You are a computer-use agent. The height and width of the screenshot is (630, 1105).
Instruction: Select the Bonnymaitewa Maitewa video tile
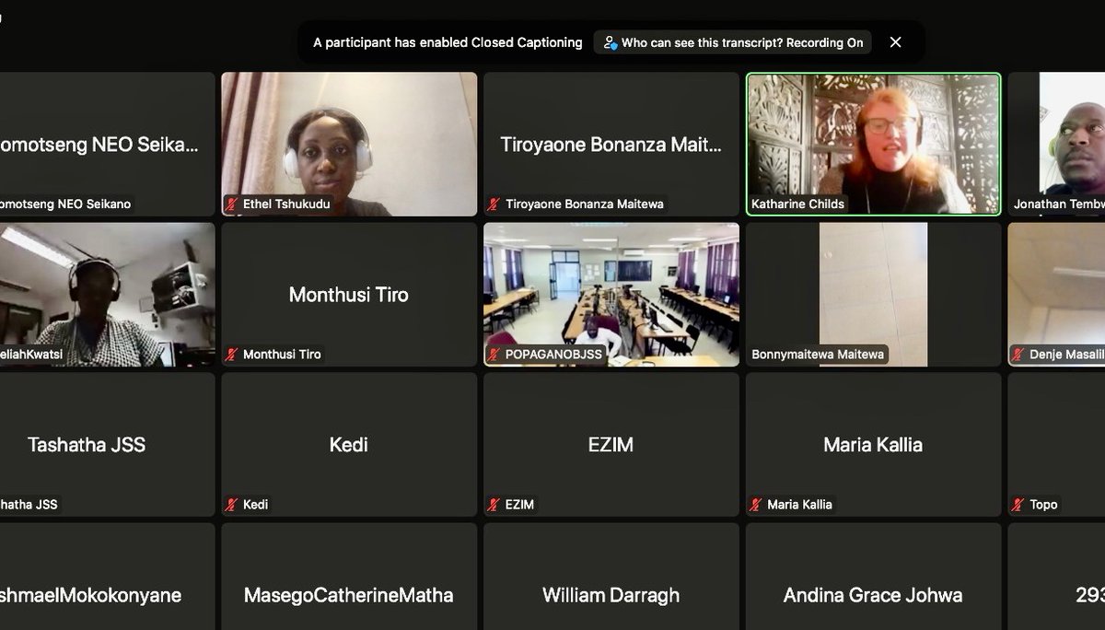pyautogui.click(x=873, y=295)
